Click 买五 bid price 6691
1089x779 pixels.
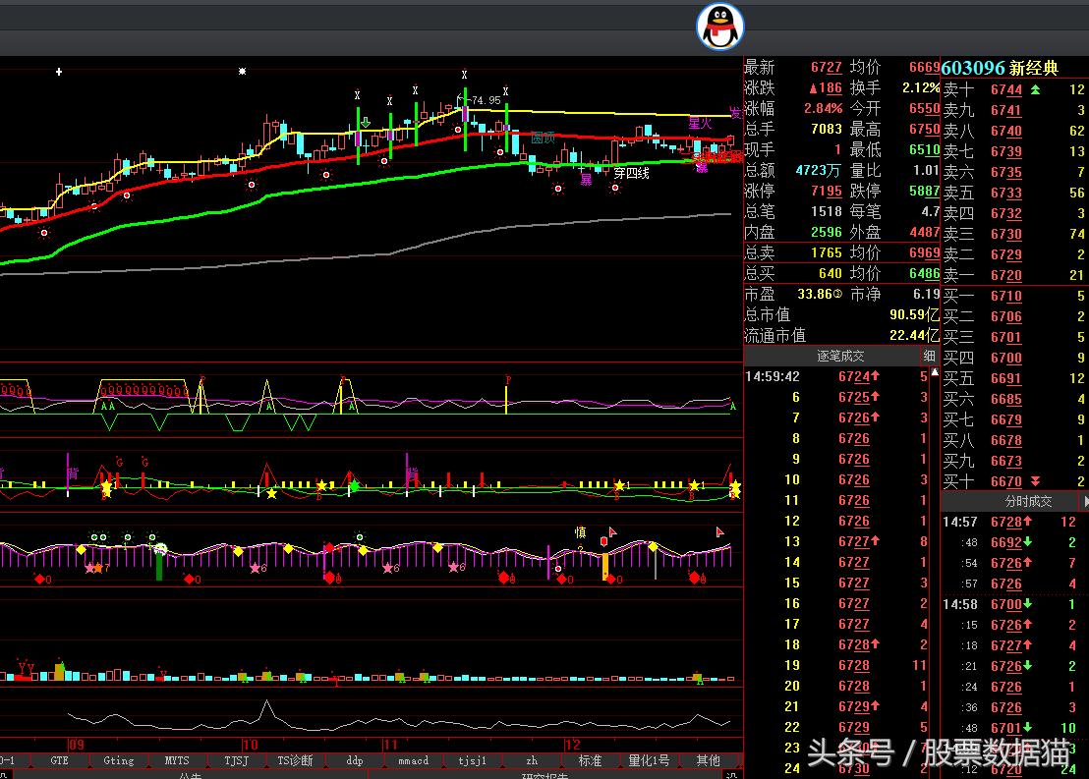click(x=1006, y=378)
